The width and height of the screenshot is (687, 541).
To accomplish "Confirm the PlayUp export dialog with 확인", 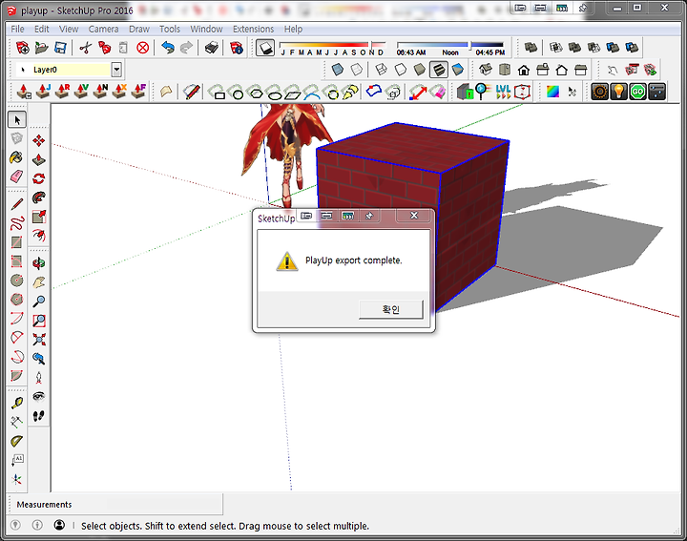I will (391, 310).
